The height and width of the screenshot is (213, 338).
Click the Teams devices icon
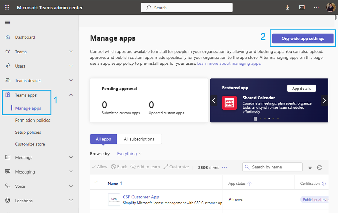[8, 80]
